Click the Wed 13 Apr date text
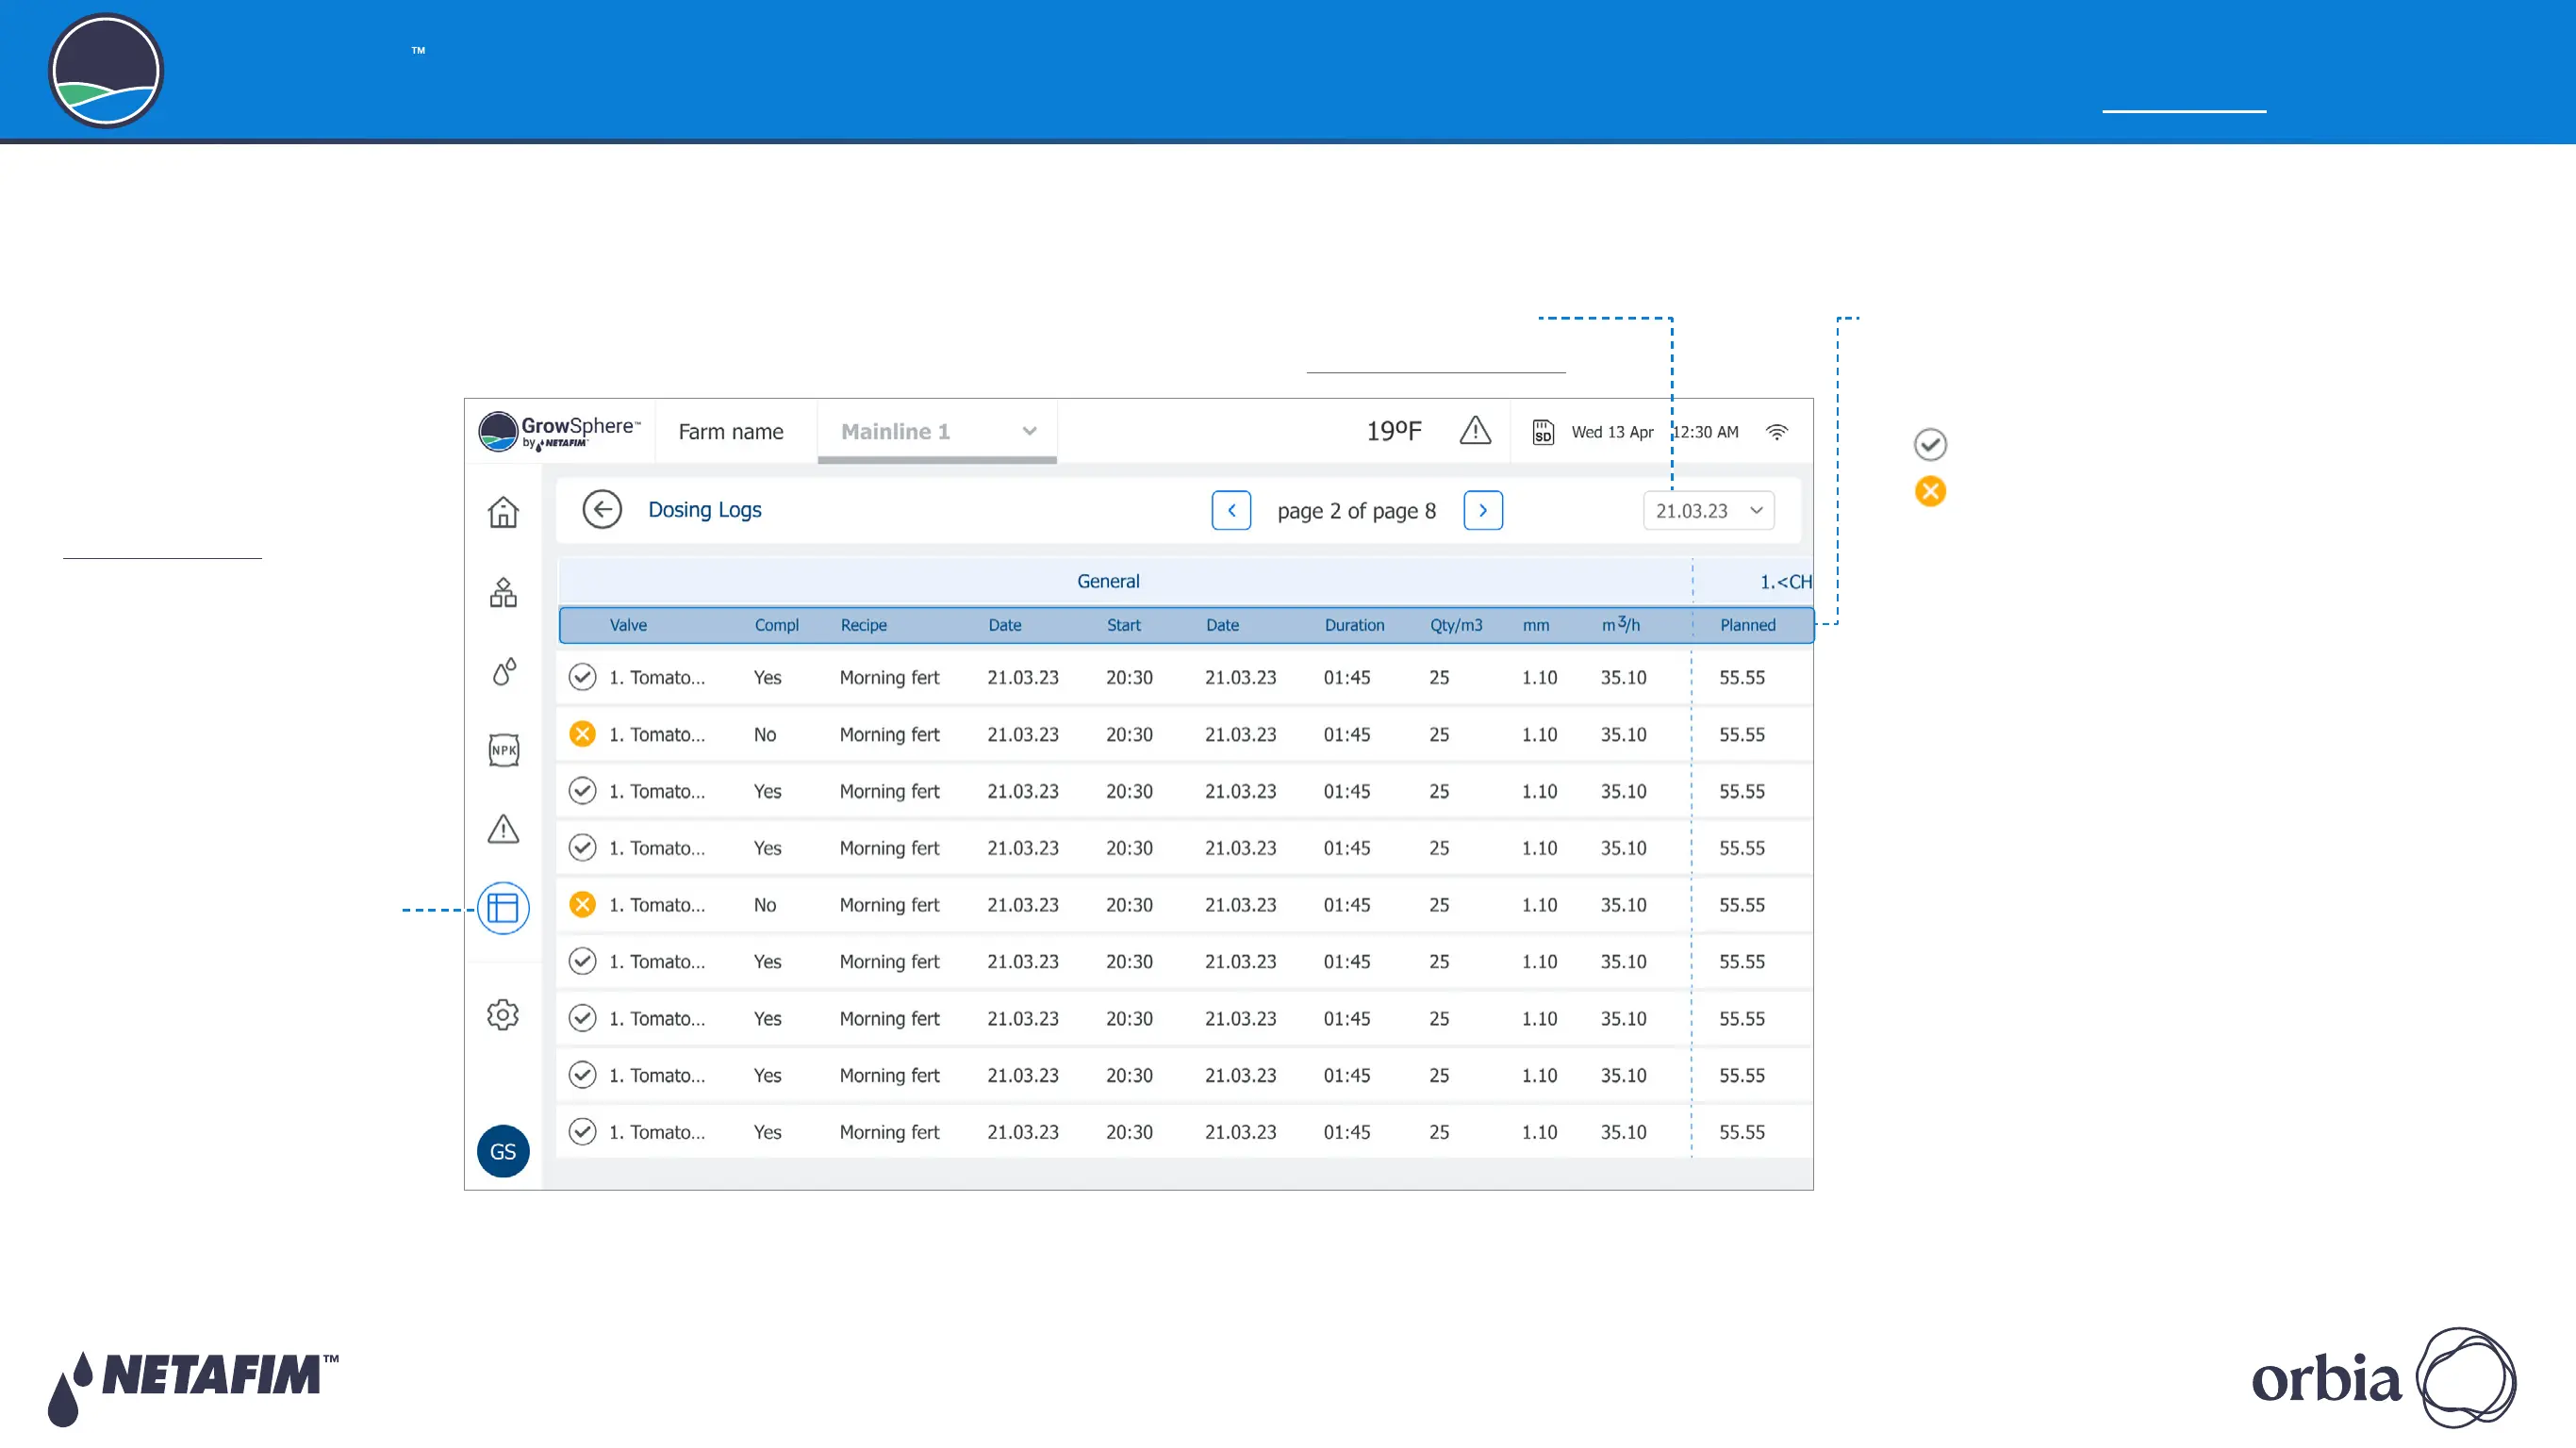Screen dimensions: 2576x1448 tap(1612, 432)
